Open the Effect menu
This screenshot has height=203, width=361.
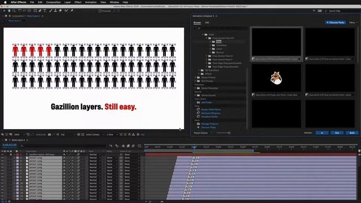point(78,2)
